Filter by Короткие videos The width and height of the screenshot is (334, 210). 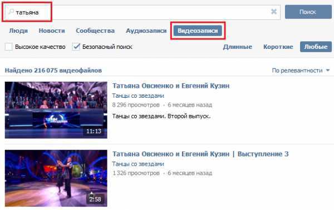pos(278,47)
